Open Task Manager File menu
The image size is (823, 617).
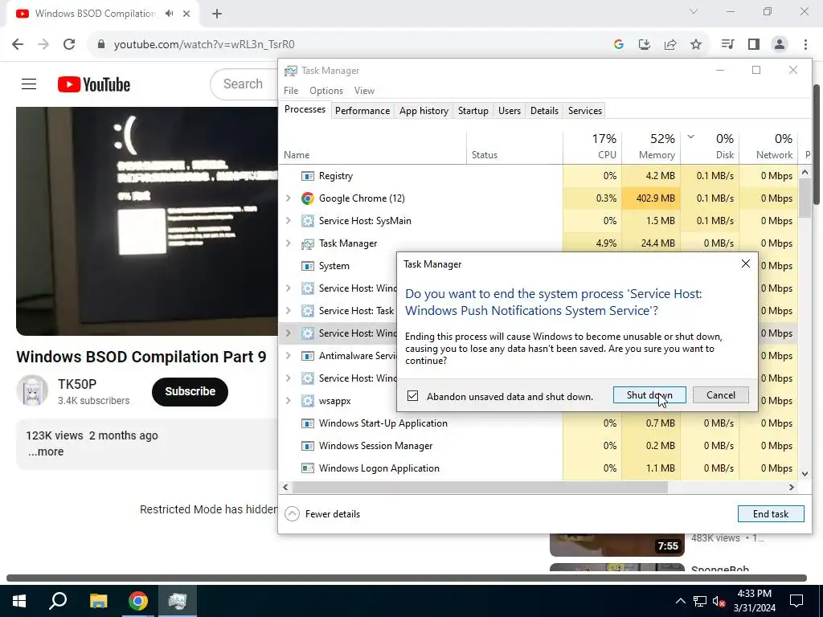pos(291,91)
